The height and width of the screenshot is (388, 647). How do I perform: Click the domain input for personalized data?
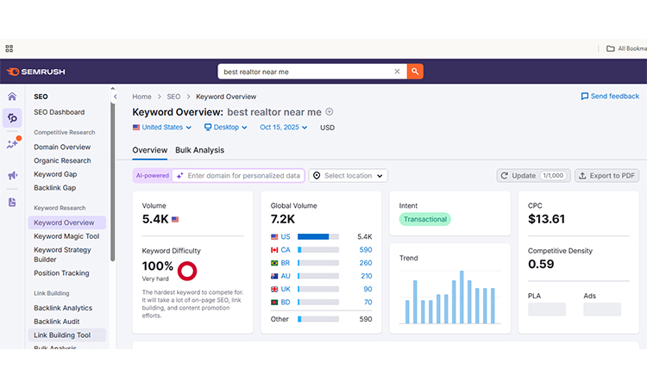(243, 176)
